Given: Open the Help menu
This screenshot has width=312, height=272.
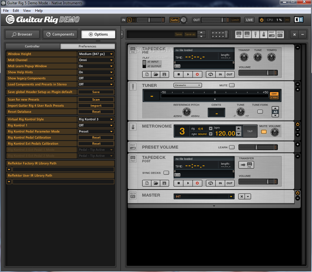Looking at the screenshot, I should click(x=39, y=11).
